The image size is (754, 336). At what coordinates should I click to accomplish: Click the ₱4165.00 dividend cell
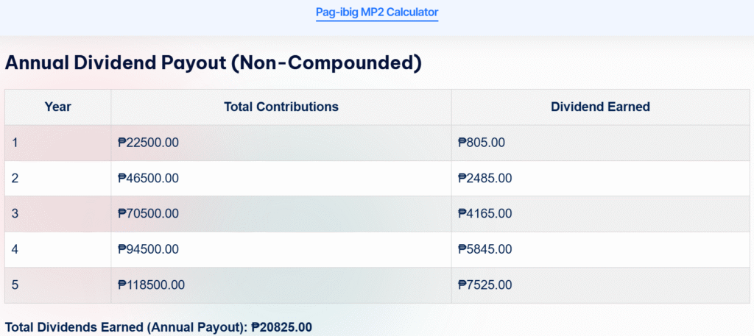click(601, 214)
